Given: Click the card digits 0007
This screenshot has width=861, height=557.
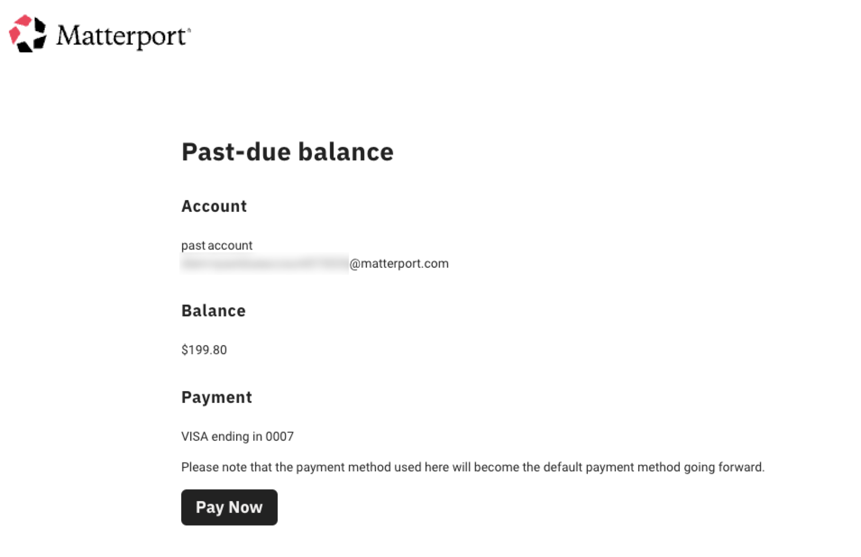Looking at the screenshot, I should 279,437.
